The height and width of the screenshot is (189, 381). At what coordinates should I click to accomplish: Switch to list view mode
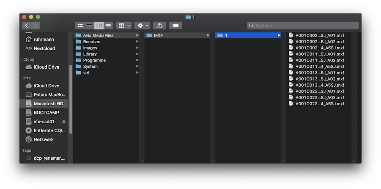pos(90,25)
